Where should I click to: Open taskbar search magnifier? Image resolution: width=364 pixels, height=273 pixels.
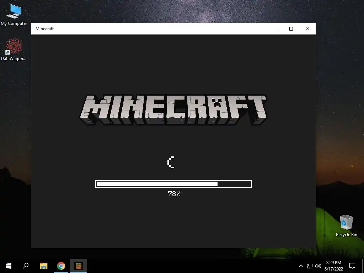[26, 266]
